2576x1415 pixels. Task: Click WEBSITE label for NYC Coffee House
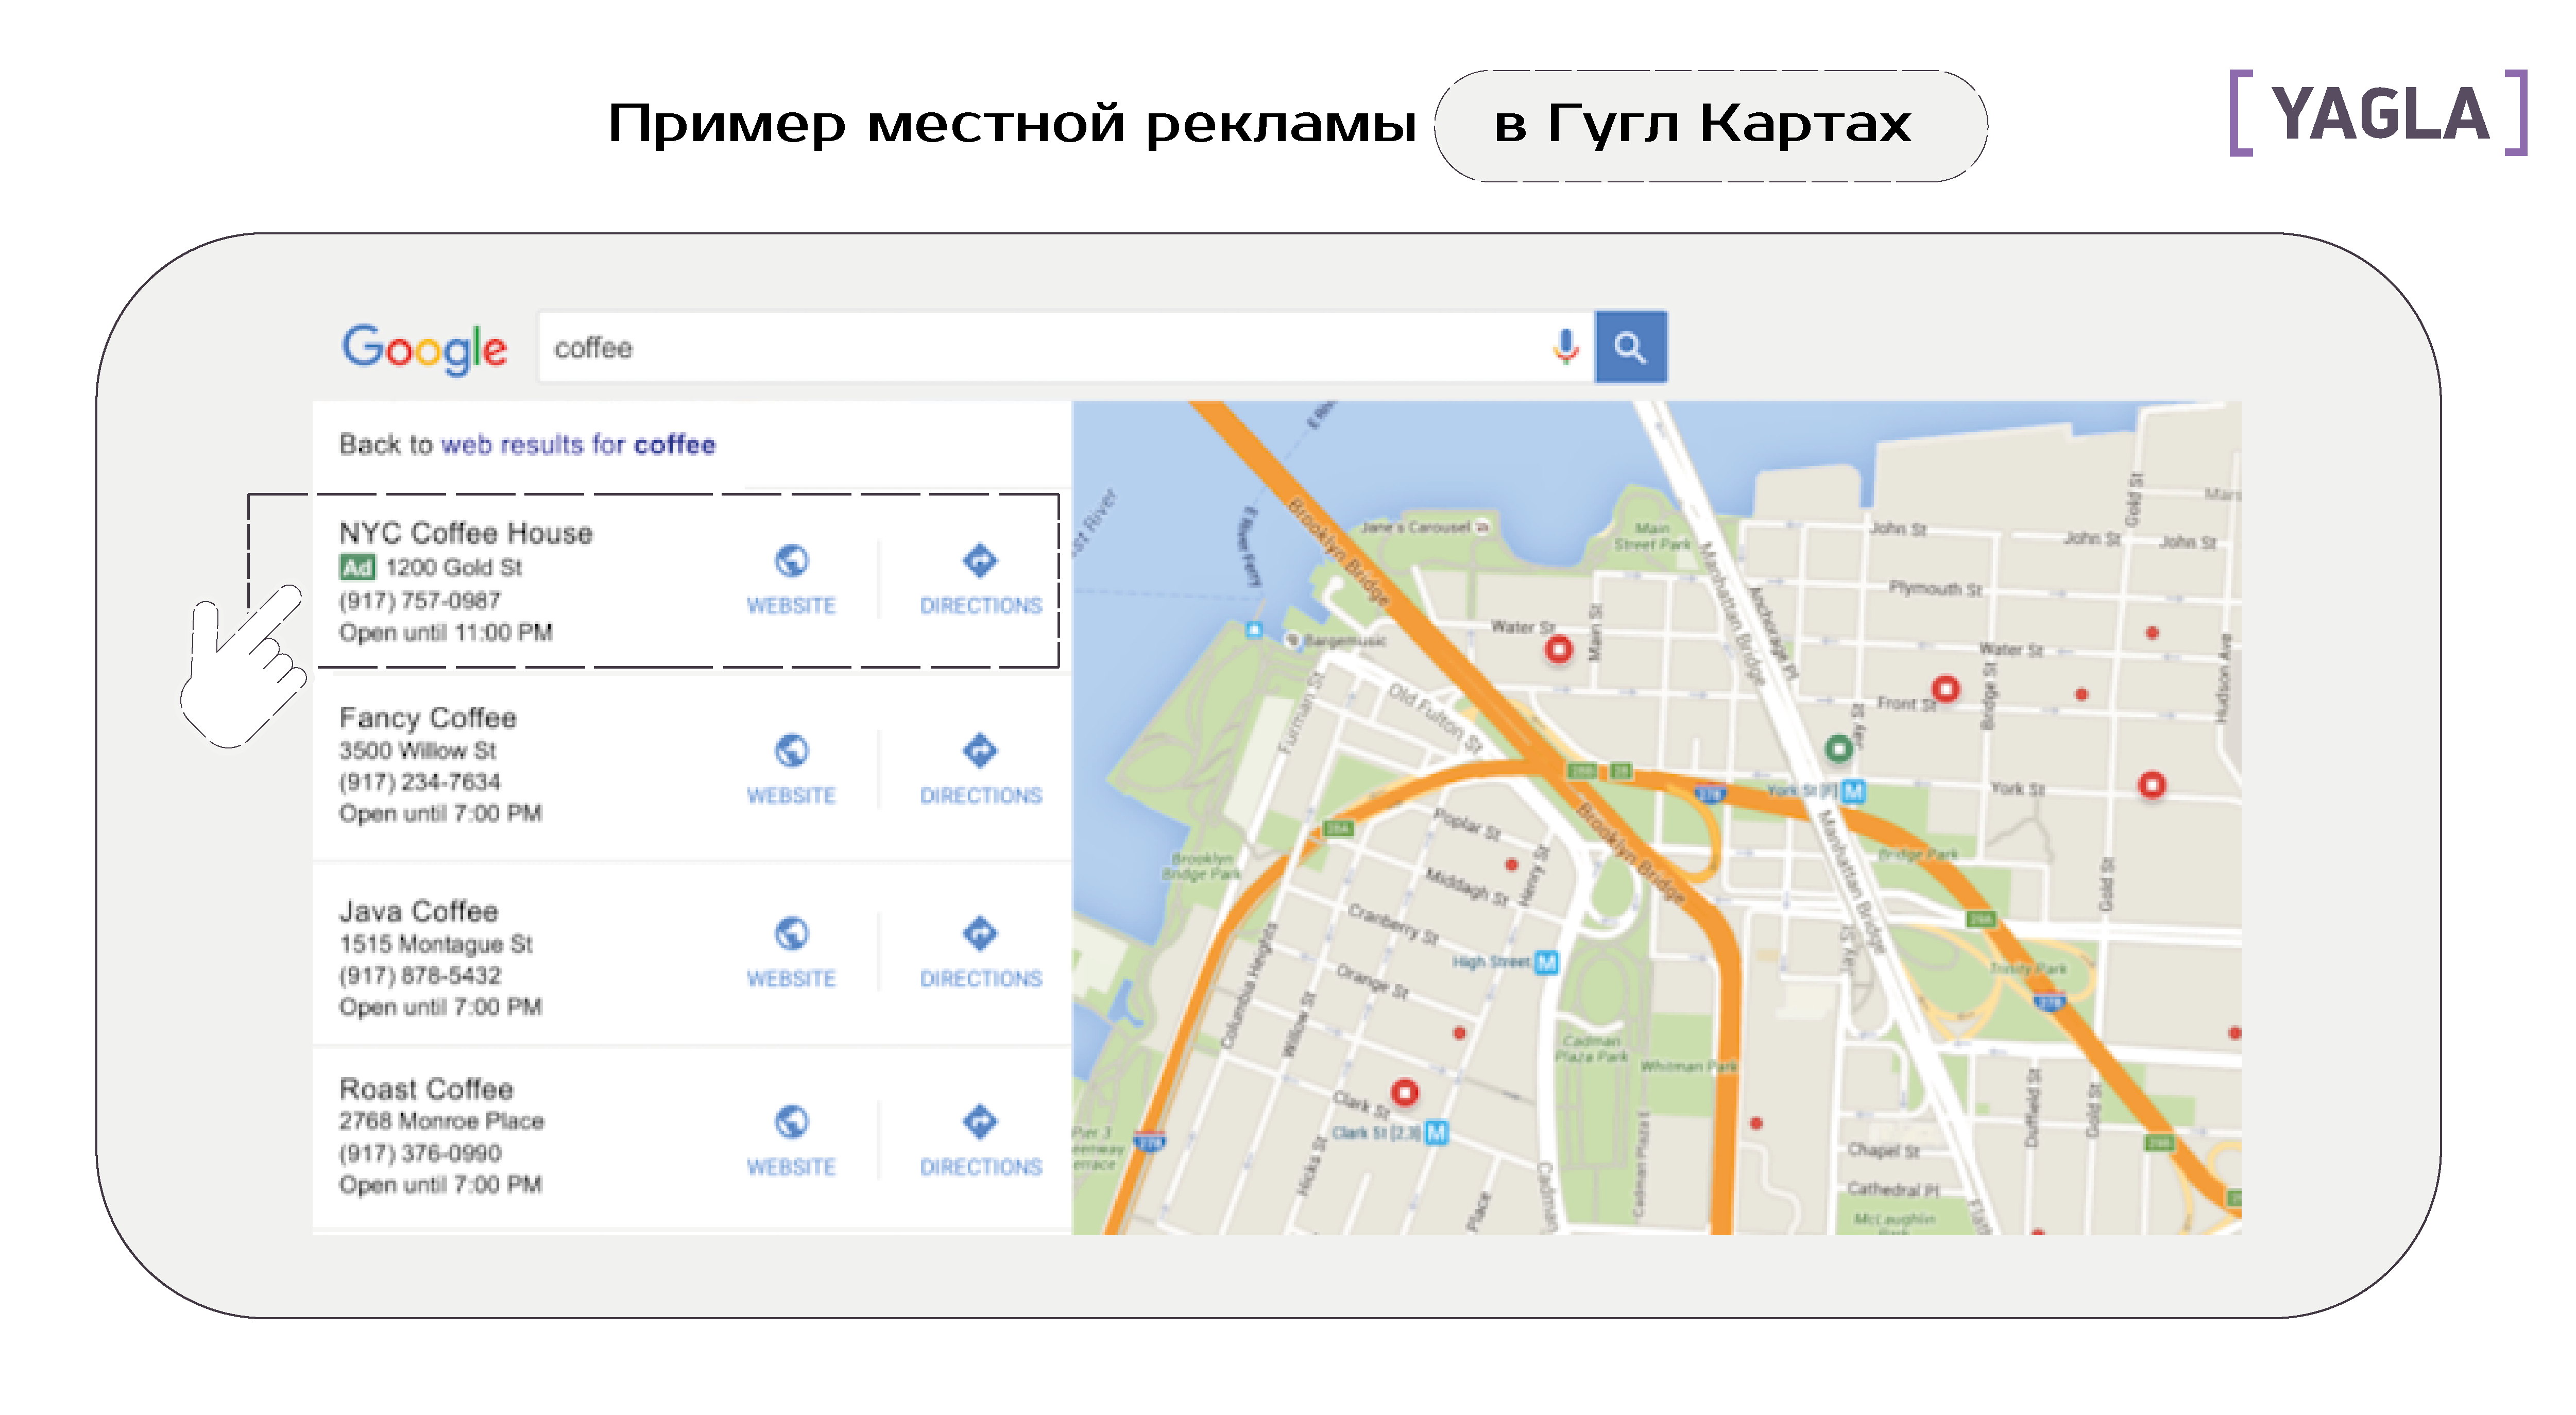(x=791, y=606)
